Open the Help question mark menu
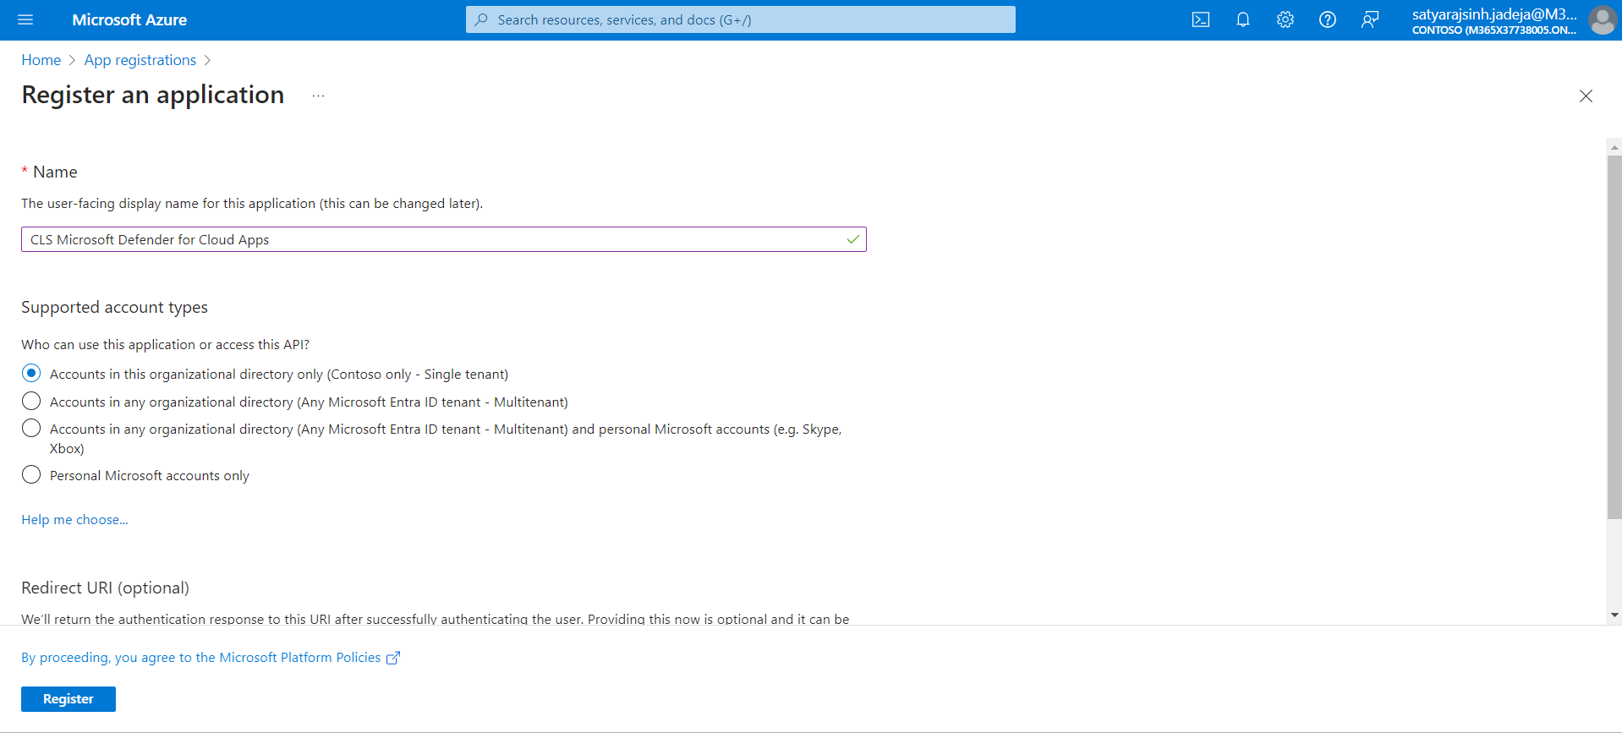The width and height of the screenshot is (1622, 733). click(1328, 19)
